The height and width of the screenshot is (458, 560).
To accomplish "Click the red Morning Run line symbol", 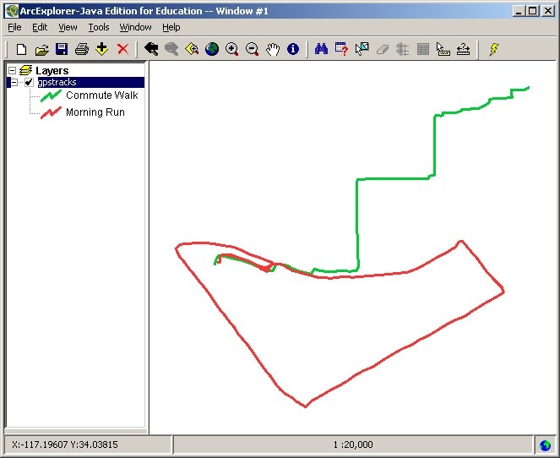I will coord(51,113).
